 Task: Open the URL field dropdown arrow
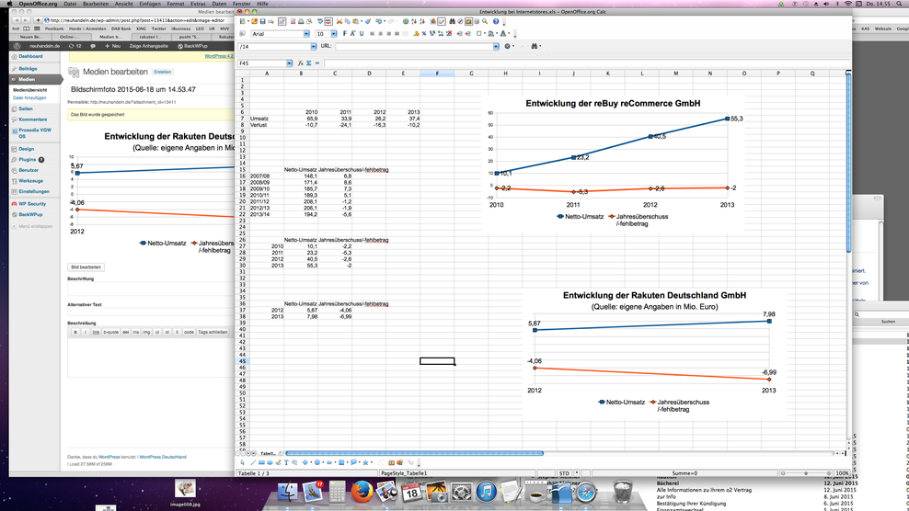496,46
